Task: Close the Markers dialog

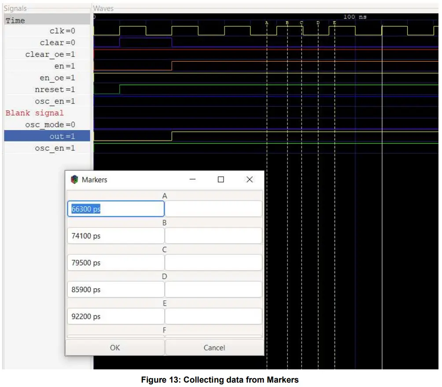Action: click(x=250, y=179)
